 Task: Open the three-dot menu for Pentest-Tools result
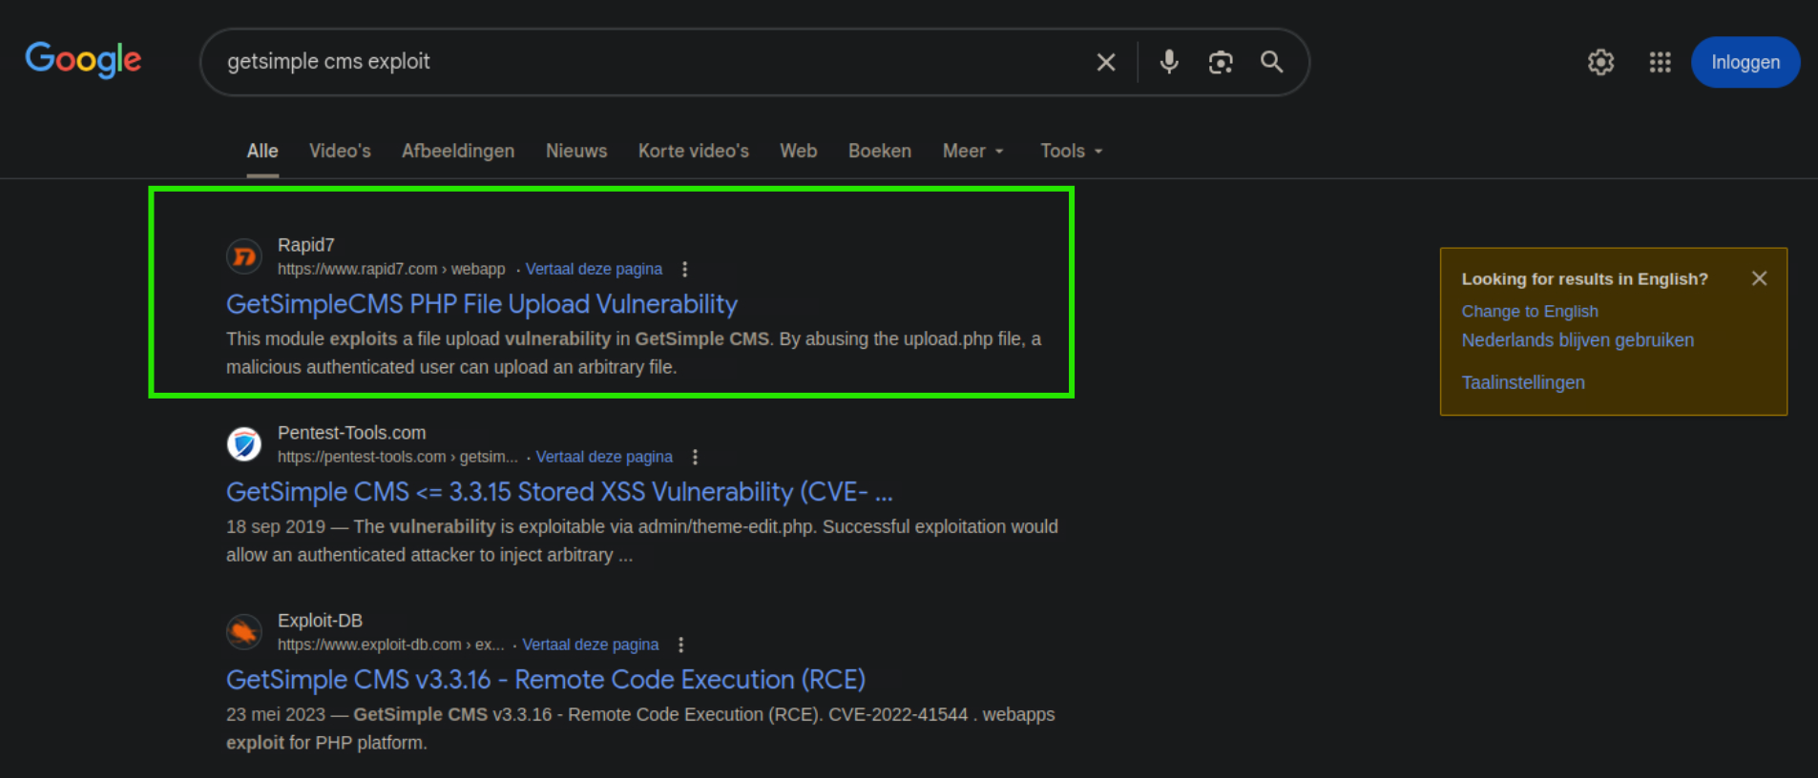(x=695, y=457)
